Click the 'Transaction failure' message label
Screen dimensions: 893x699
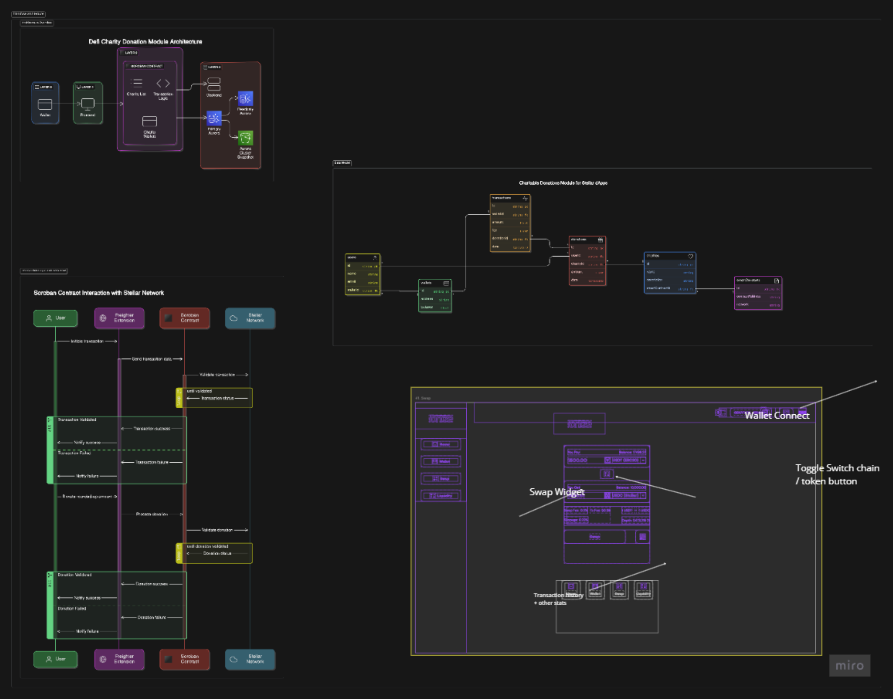click(151, 462)
